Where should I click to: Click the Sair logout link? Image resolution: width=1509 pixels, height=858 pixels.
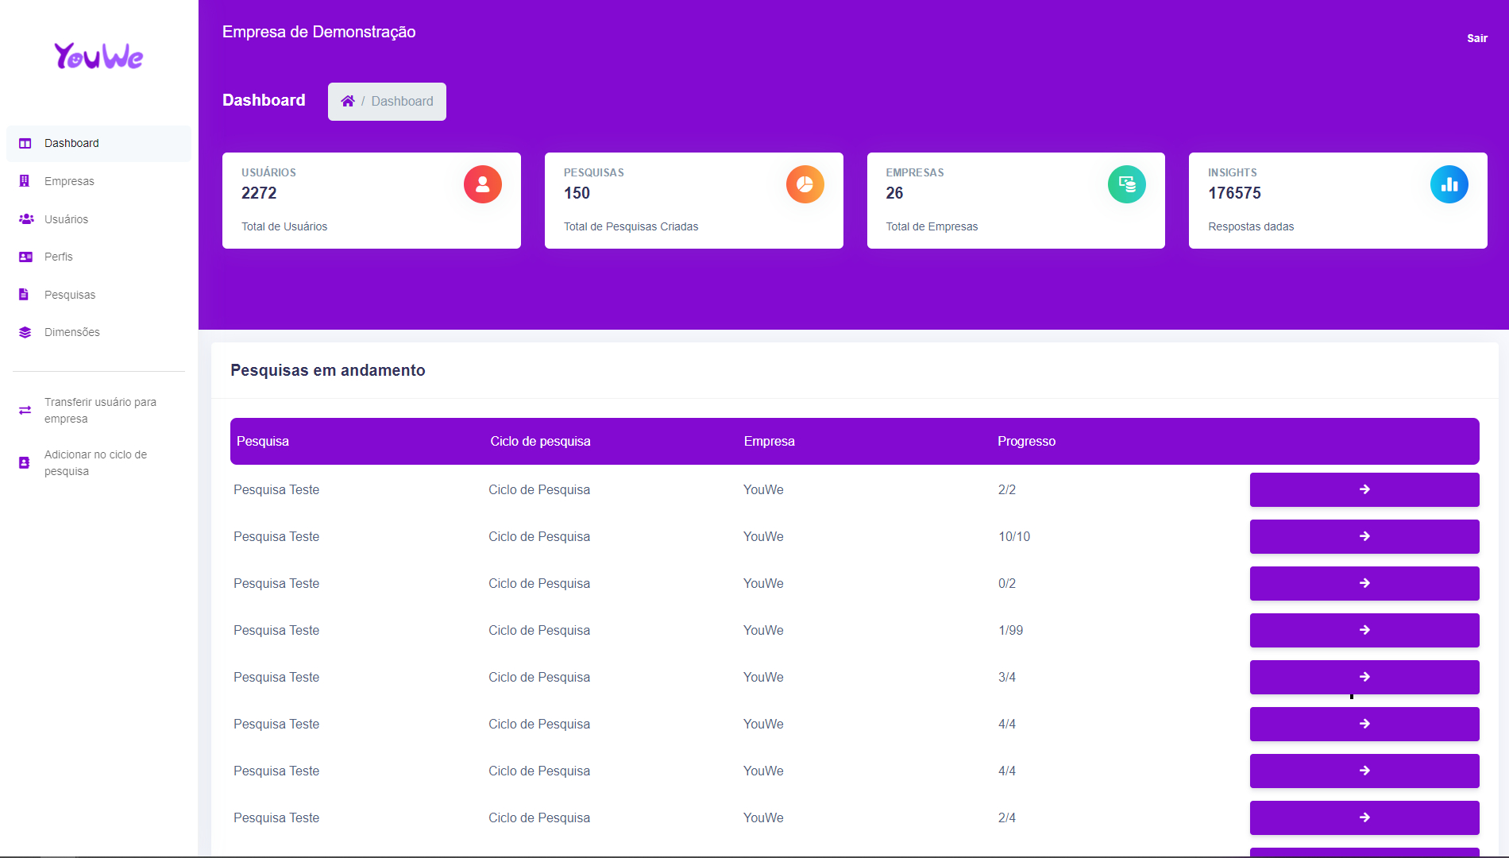coord(1476,38)
